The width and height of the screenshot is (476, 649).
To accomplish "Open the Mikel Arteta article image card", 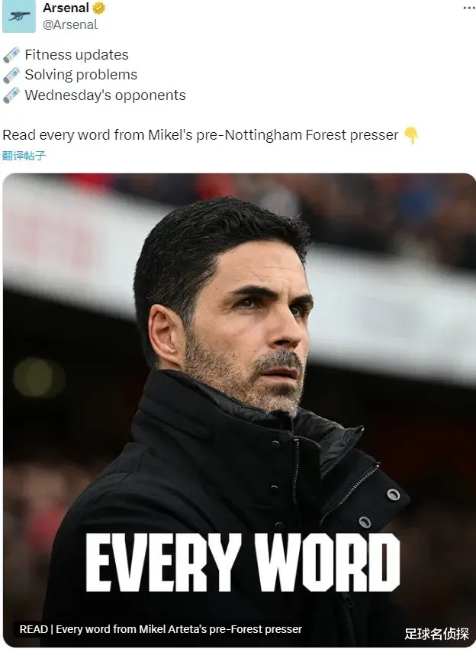I will pos(239,410).
